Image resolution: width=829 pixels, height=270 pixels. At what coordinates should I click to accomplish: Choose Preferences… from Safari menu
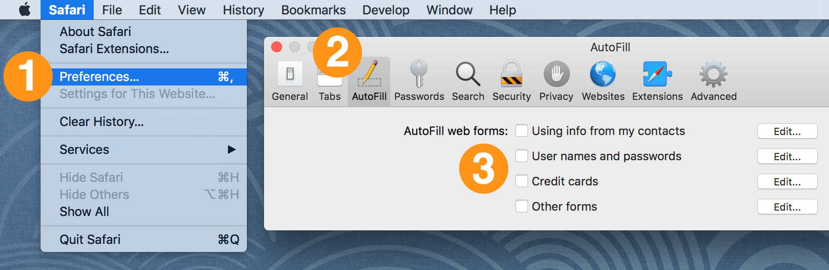click(144, 76)
